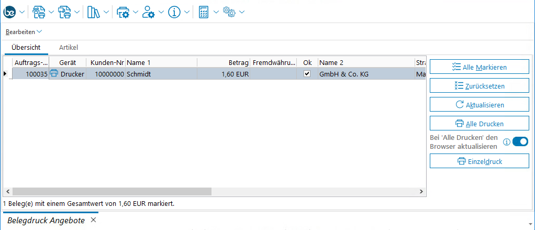Open the user settings icon
This screenshot has height=230, width=535.
(149, 12)
